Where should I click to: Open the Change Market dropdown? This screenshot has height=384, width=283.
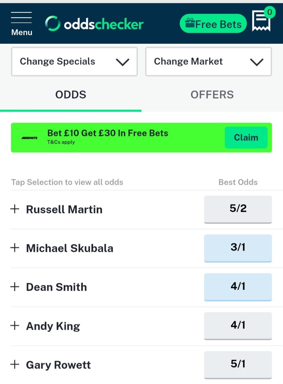pyautogui.click(x=208, y=62)
